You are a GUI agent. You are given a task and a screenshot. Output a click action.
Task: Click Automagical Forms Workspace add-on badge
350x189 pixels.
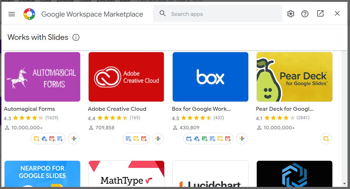[74, 139]
